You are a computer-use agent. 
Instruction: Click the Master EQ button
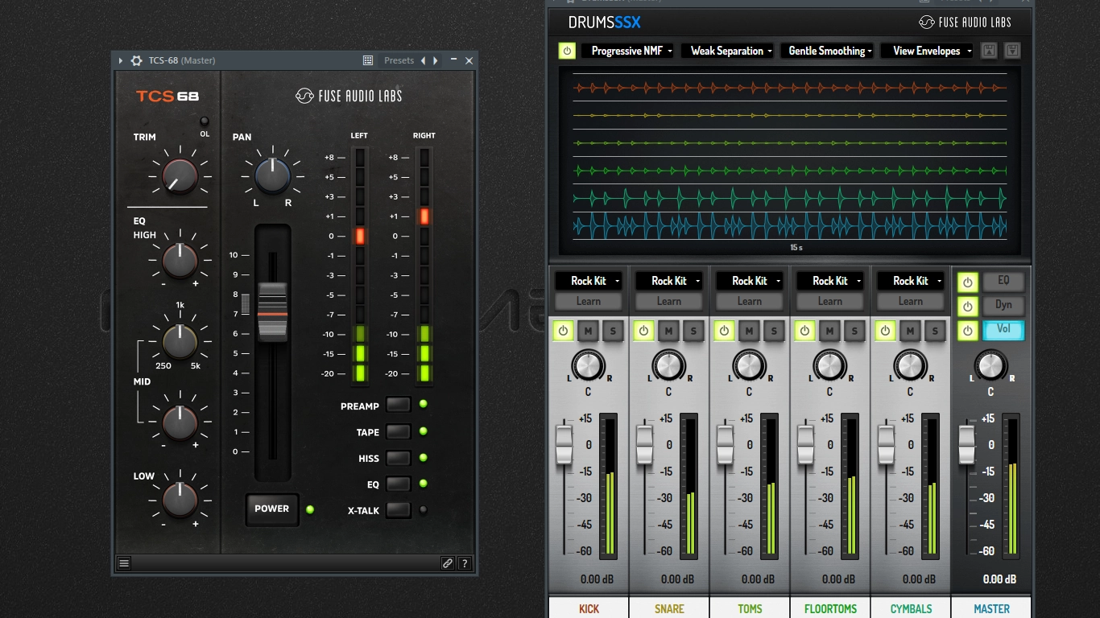click(1003, 282)
